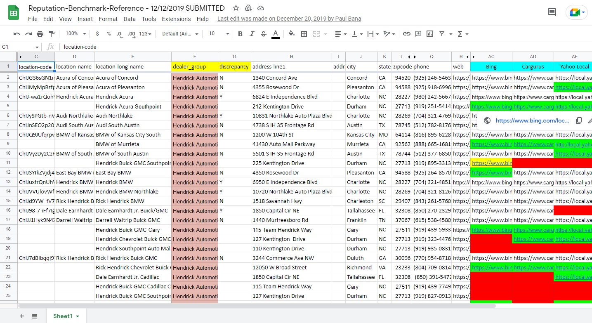Open the text color picker
The width and height of the screenshot is (592, 323).
point(276,34)
